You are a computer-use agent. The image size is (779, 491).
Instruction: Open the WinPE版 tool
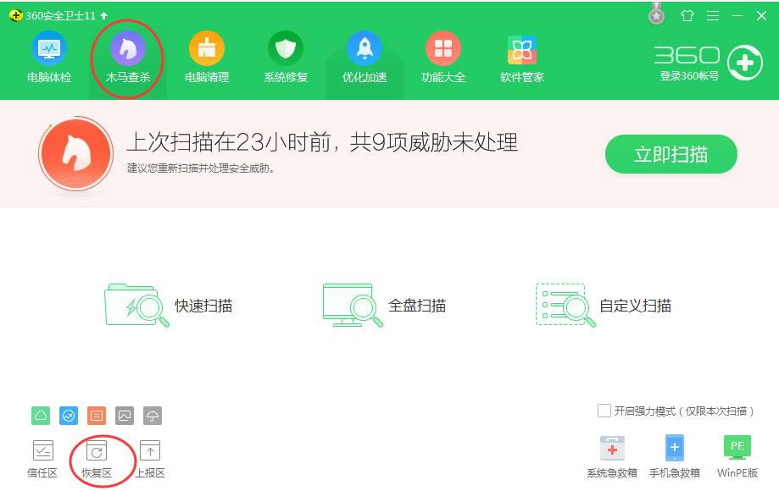[737, 457]
